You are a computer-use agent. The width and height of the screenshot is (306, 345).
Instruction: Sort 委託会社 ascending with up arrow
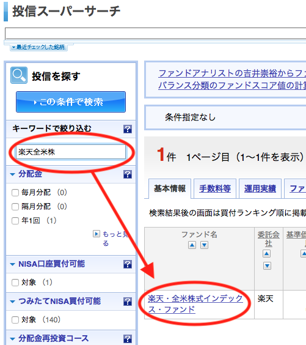267,254
